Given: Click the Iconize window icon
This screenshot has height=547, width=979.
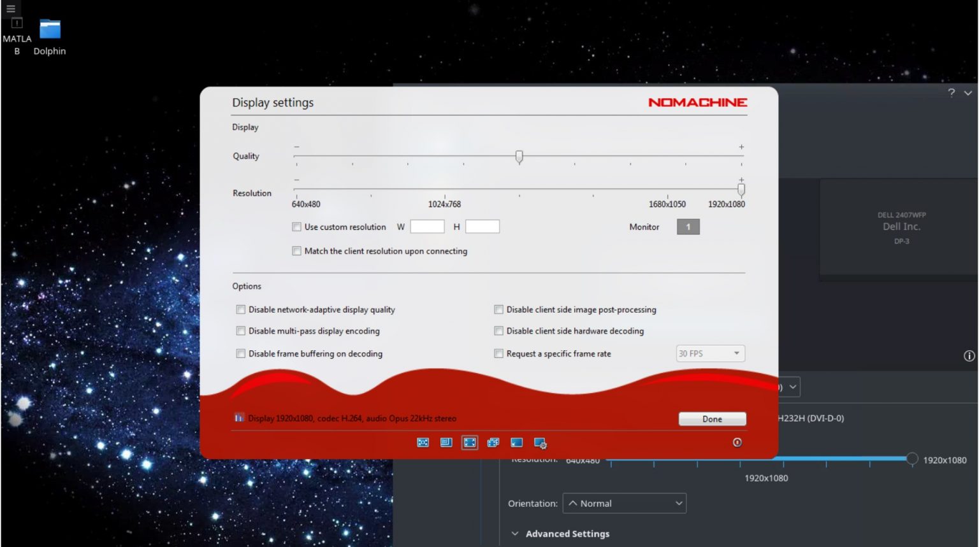Looking at the screenshot, I should tap(517, 443).
